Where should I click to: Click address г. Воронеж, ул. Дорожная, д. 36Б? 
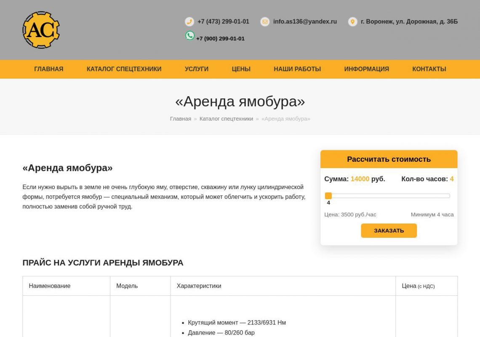(409, 22)
